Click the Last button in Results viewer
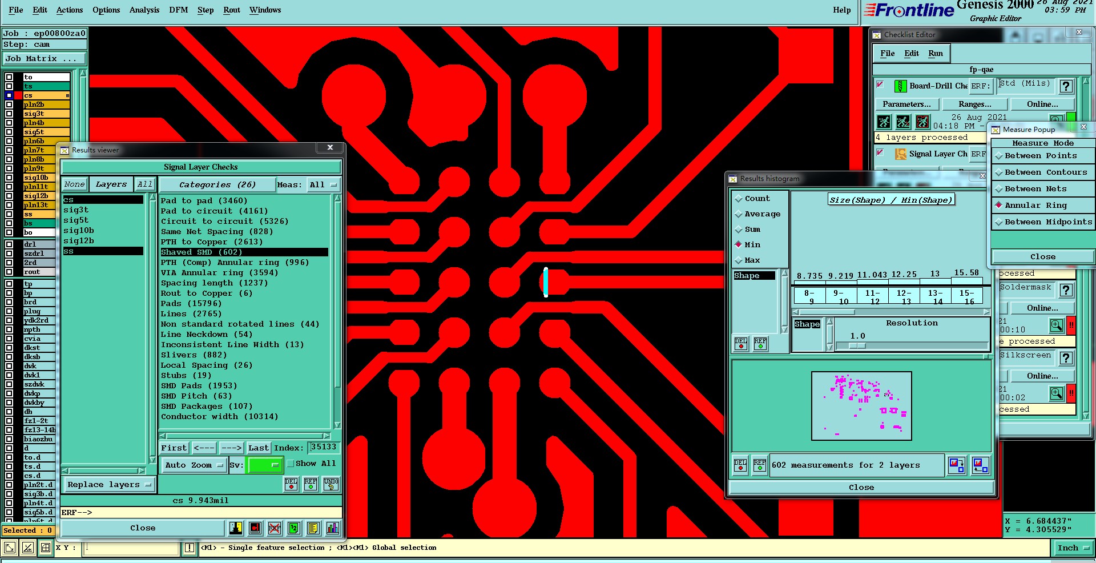 click(x=259, y=448)
